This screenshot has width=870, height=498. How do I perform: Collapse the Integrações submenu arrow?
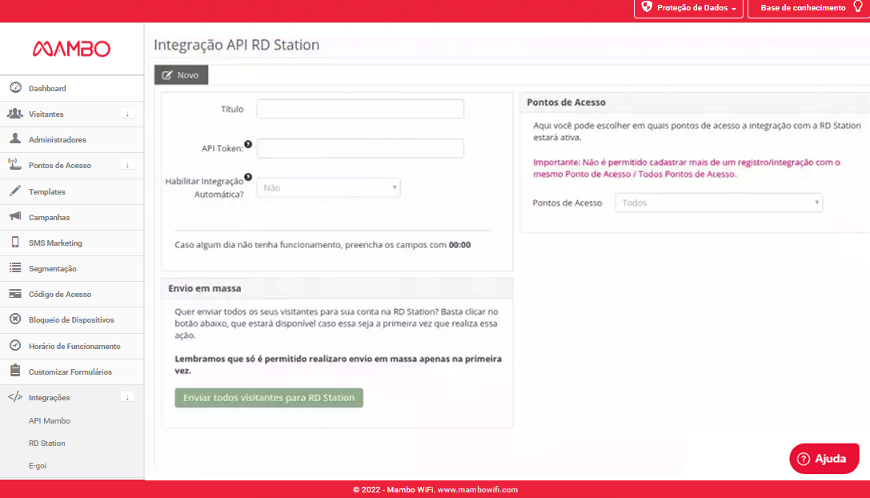[x=127, y=397]
